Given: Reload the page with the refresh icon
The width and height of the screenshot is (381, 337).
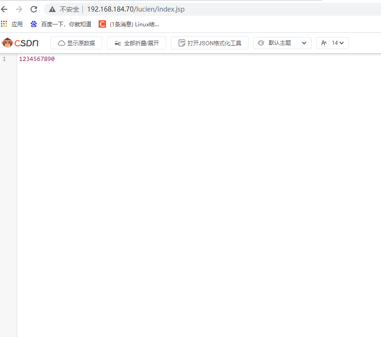Looking at the screenshot, I should pyautogui.click(x=34, y=9).
